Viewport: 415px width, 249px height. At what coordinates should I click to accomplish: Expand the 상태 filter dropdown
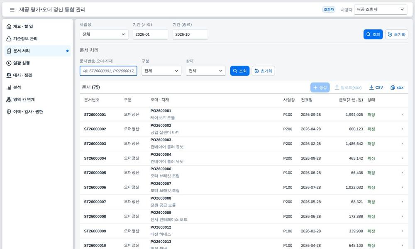coord(205,71)
